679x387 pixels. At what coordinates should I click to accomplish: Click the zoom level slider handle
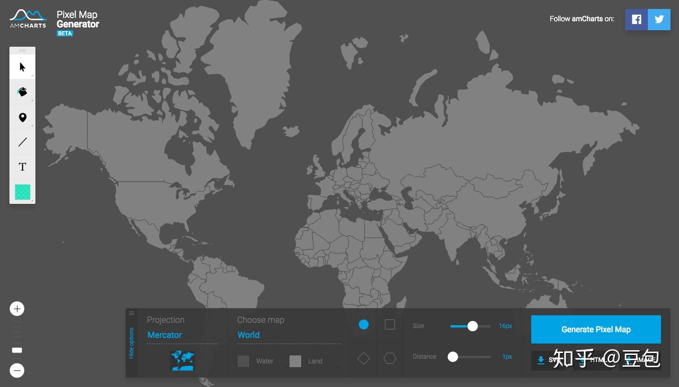tap(17, 350)
